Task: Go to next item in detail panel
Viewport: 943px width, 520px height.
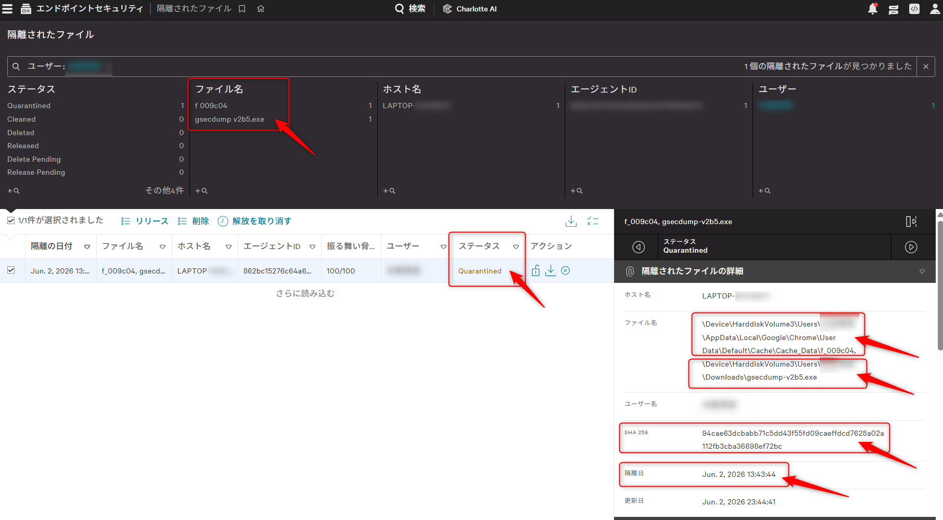Action: 911,247
